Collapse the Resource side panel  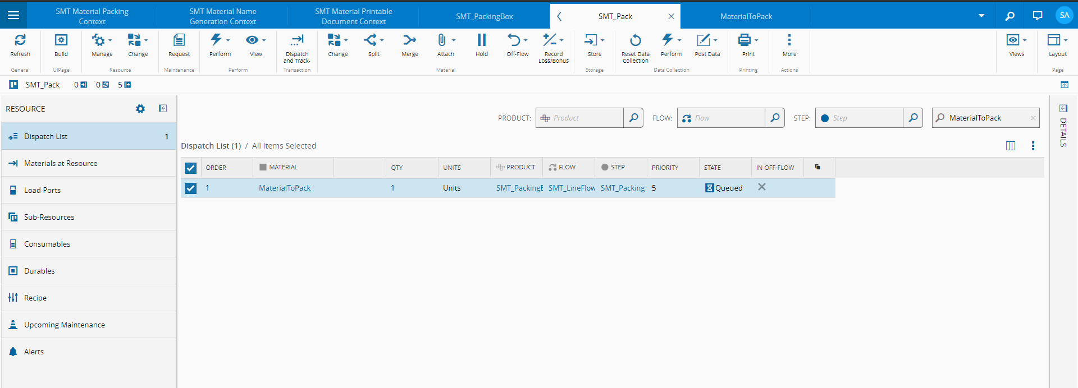point(163,108)
